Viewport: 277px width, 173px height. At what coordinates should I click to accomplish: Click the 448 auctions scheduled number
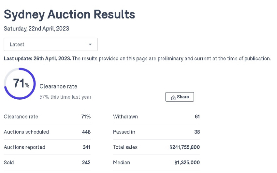[86, 132]
